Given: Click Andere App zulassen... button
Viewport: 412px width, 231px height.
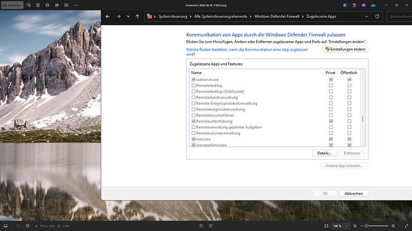Looking at the screenshot, I should click(x=344, y=166).
